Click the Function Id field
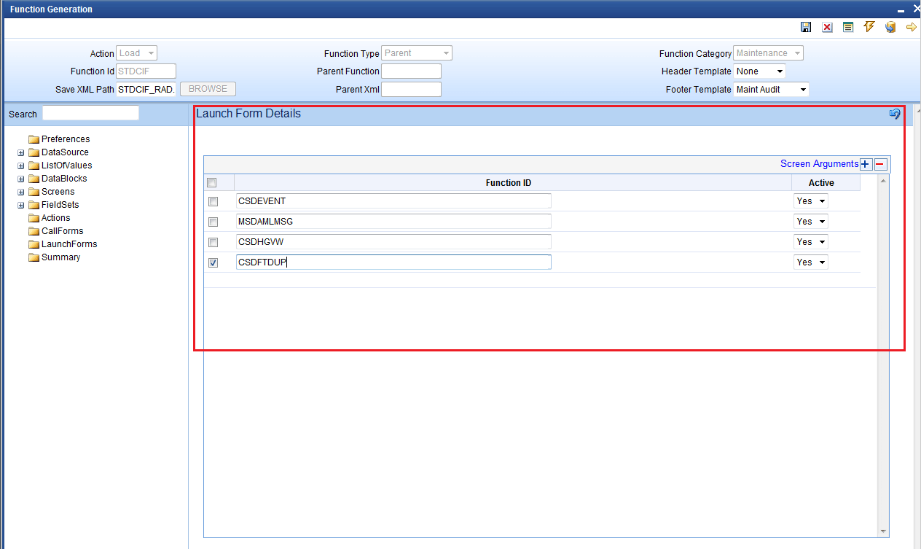Image resolution: width=921 pixels, height=549 pixels. click(x=146, y=71)
